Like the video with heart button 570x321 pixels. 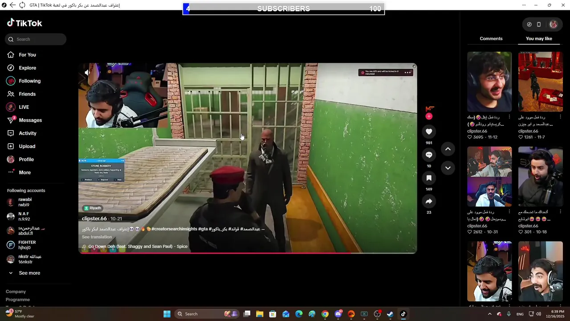429,132
